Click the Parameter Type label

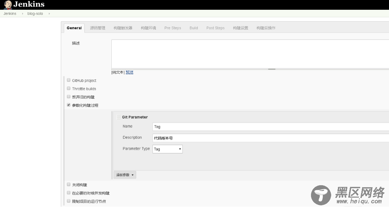[x=136, y=149]
